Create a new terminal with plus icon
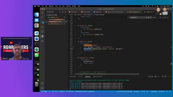173x97 pixels. 159,77
